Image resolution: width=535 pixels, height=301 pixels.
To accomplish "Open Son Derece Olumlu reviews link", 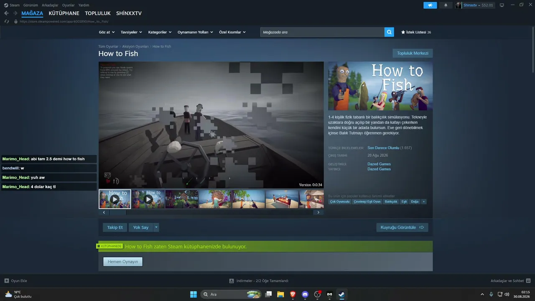I will click(383, 148).
